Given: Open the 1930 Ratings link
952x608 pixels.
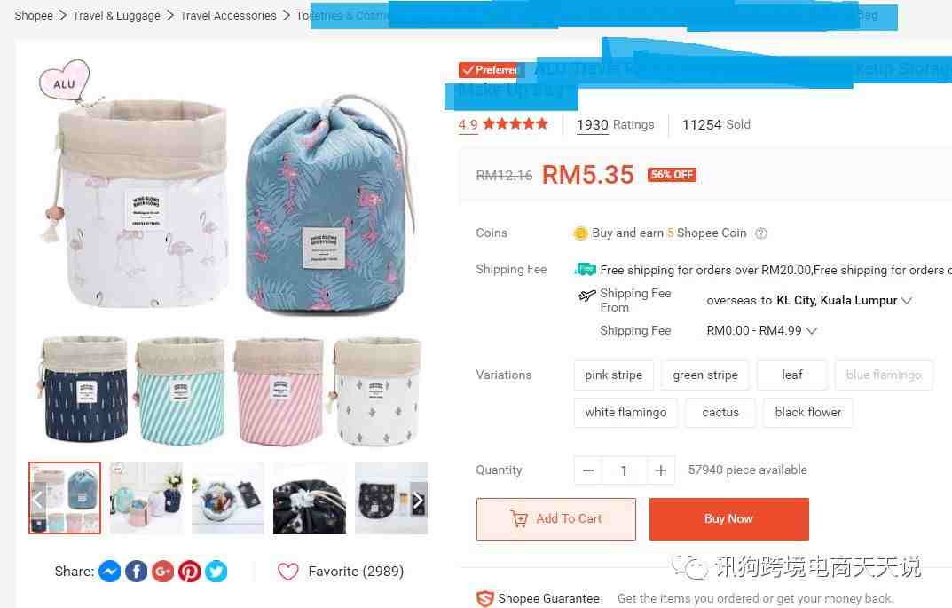Looking at the screenshot, I should pos(616,124).
